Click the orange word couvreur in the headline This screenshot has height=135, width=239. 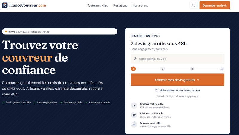tap(27, 58)
